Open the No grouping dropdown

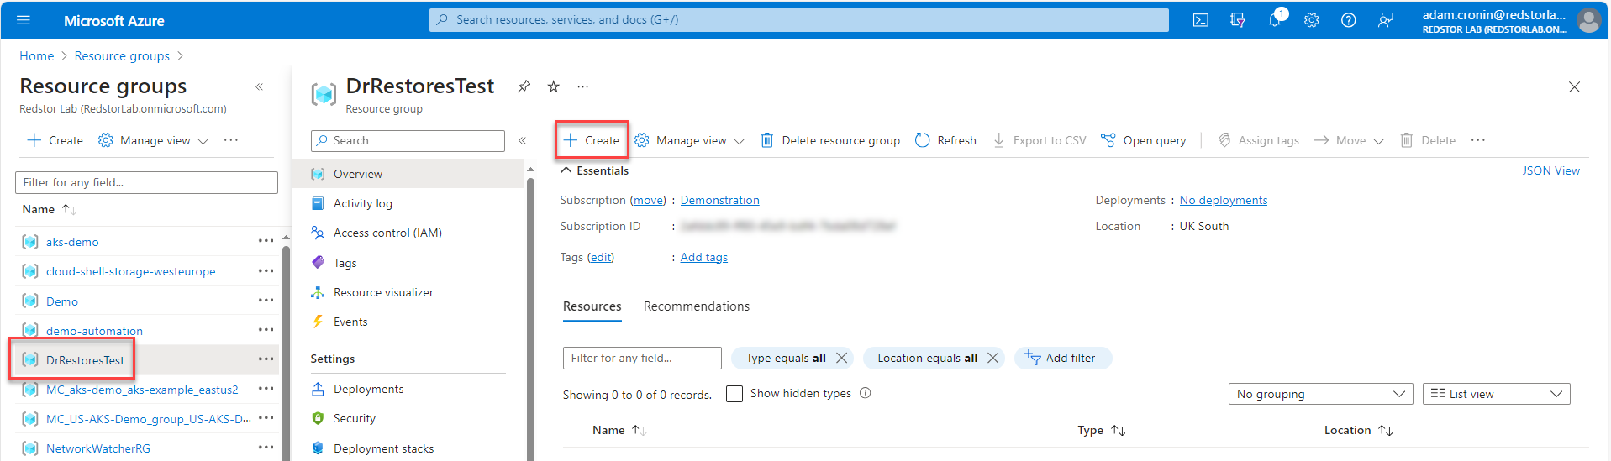coord(1321,394)
